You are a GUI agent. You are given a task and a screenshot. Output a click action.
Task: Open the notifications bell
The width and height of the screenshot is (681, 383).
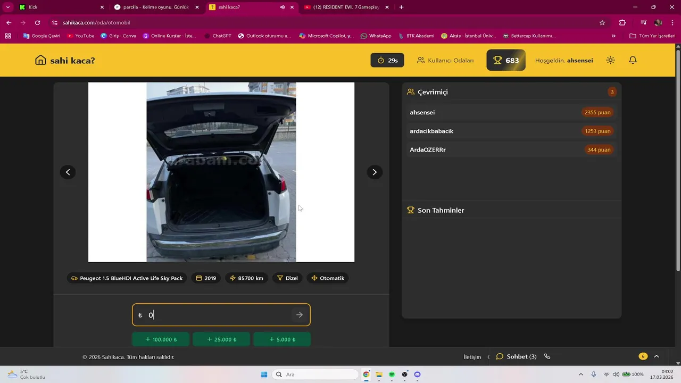click(633, 60)
